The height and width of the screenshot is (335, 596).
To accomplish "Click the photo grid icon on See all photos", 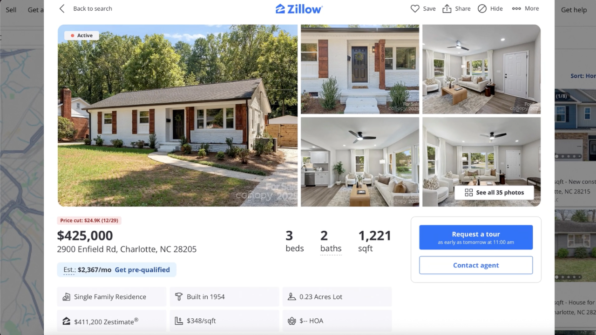I will click(x=469, y=193).
